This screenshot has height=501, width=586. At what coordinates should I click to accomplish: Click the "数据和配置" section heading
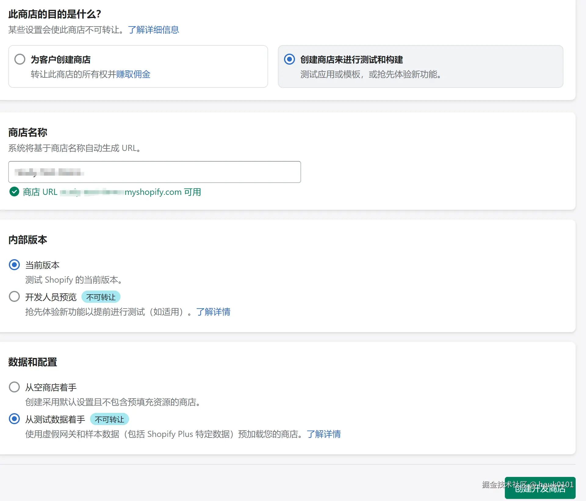32,362
